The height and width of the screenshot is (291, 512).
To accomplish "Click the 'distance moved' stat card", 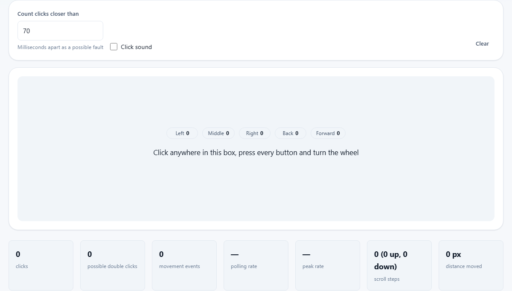I will (x=471, y=265).
